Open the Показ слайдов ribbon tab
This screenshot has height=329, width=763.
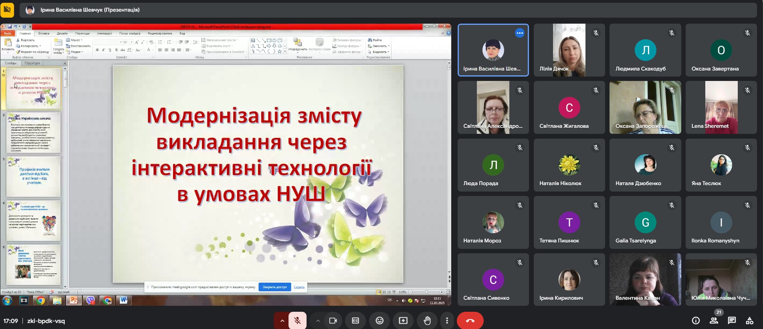(130, 33)
